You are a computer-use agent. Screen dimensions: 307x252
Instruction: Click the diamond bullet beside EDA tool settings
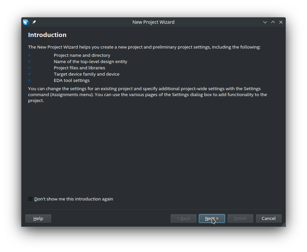pos(29,80)
